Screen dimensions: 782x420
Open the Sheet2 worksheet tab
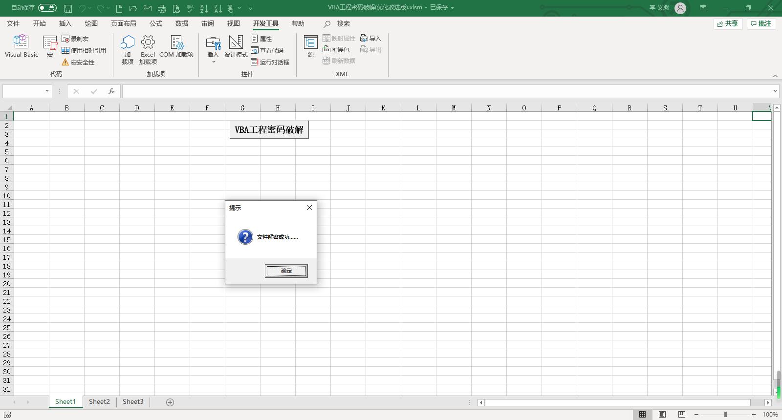99,401
